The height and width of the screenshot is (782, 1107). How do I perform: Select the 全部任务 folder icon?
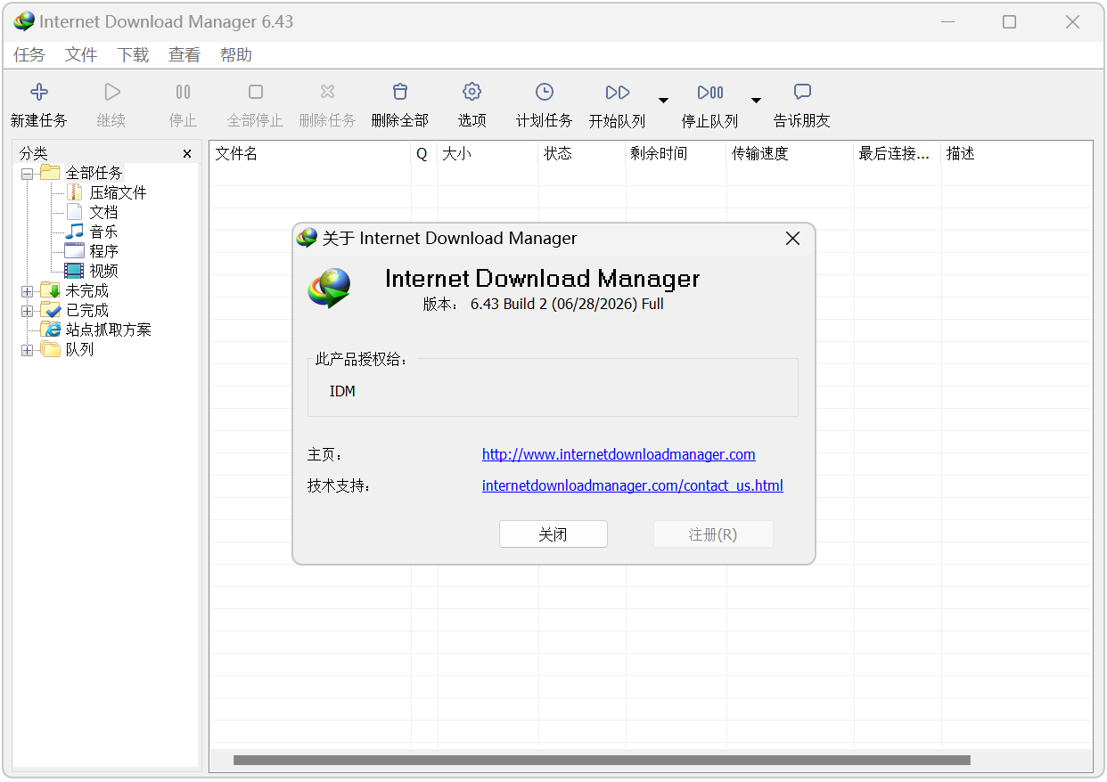click(51, 173)
